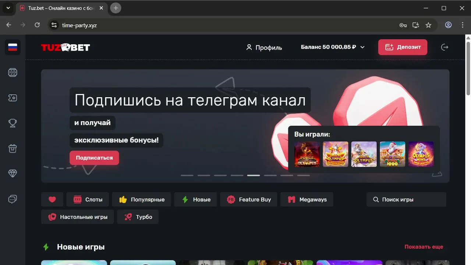This screenshot has width=471, height=265.
Task: Open the diamond VIP sidebar icon
Action: [x=13, y=174]
